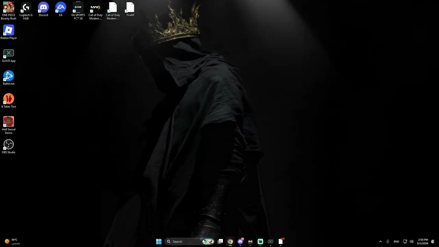Select the EA app desktop shortcut
This screenshot has height=247, width=439.
(x=61, y=9)
